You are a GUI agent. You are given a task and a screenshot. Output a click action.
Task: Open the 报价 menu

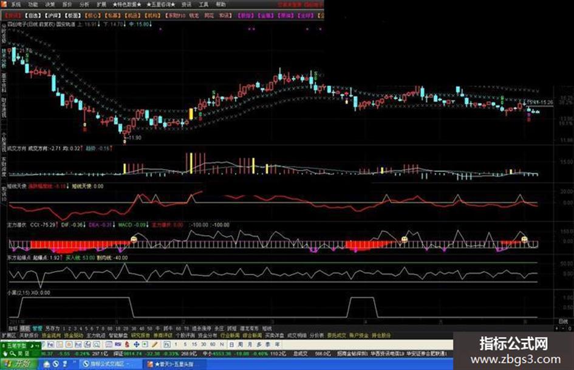pyautogui.click(x=67, y=4)
